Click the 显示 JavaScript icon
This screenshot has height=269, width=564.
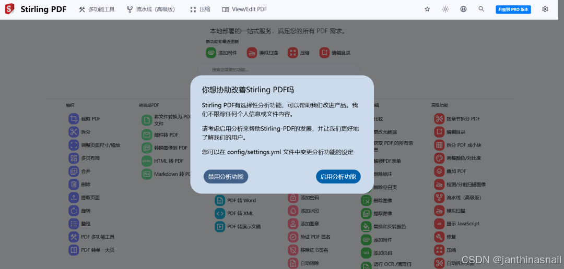439,224
